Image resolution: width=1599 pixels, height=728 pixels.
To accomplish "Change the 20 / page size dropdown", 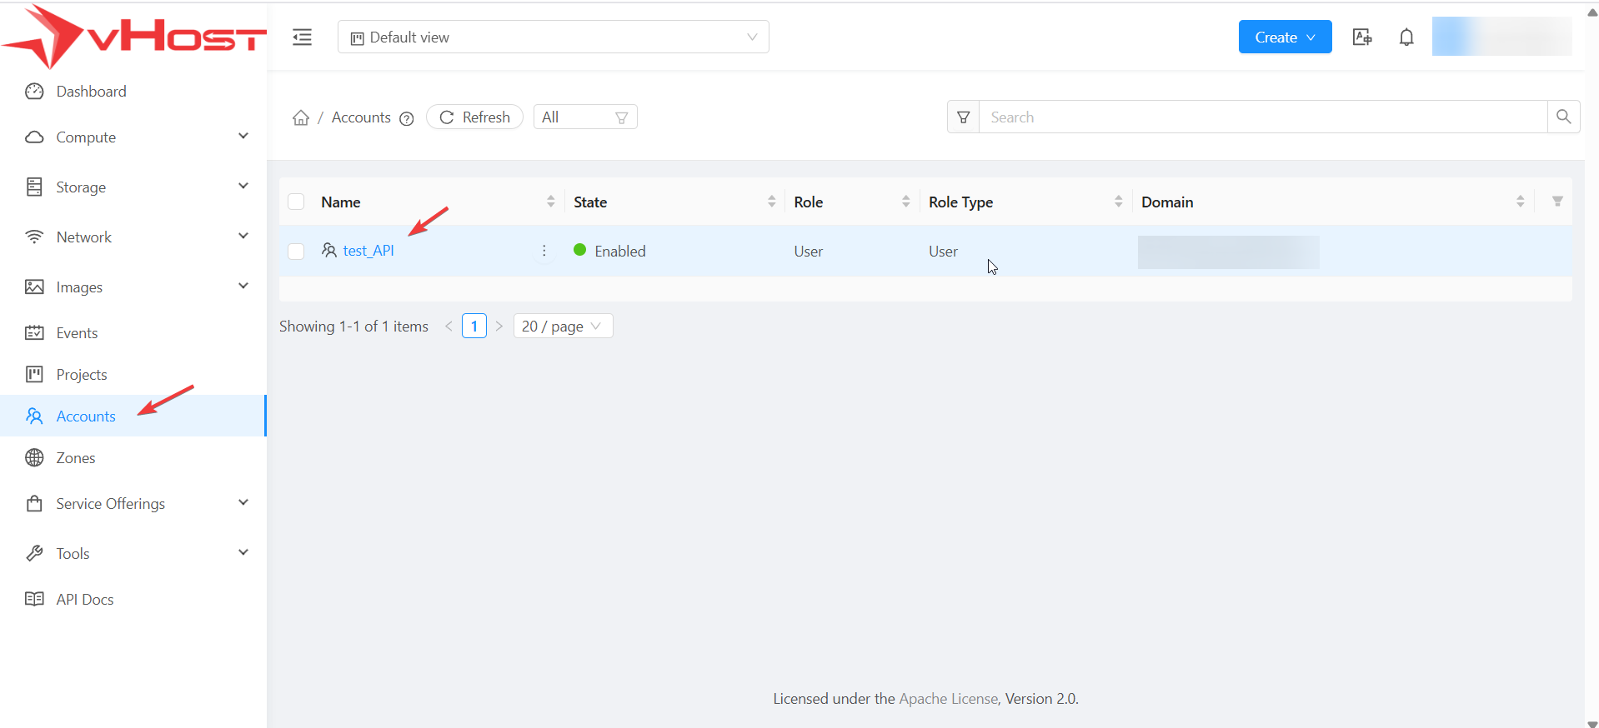I will (x=562, y=327).
